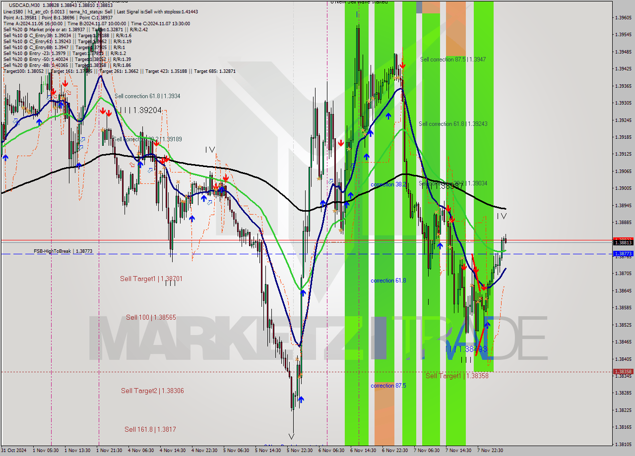The image size is (635, 456).
Task: Select 'Sell Target2 | 1.38306' label
Action: (152, 391)
